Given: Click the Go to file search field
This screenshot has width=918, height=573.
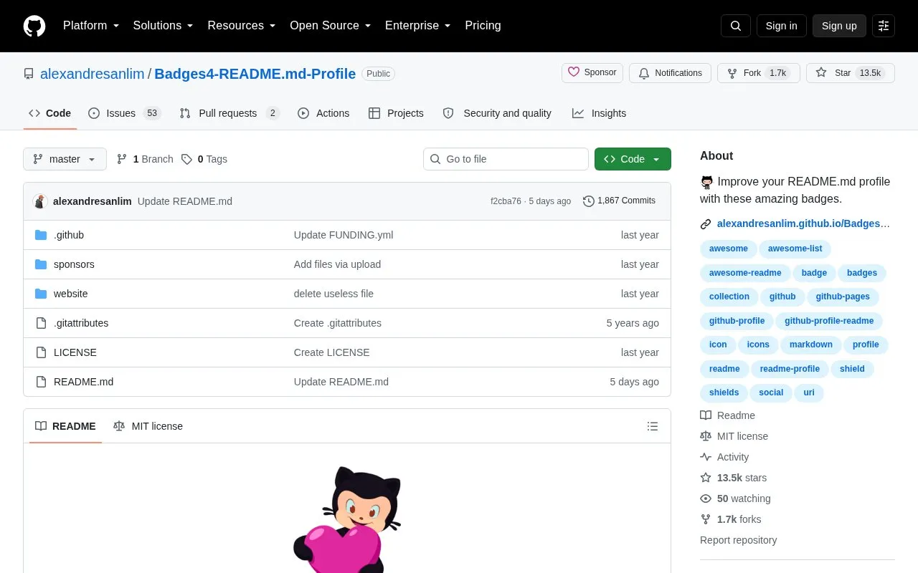Looking at the screenshot, I should tap(506, 159).
